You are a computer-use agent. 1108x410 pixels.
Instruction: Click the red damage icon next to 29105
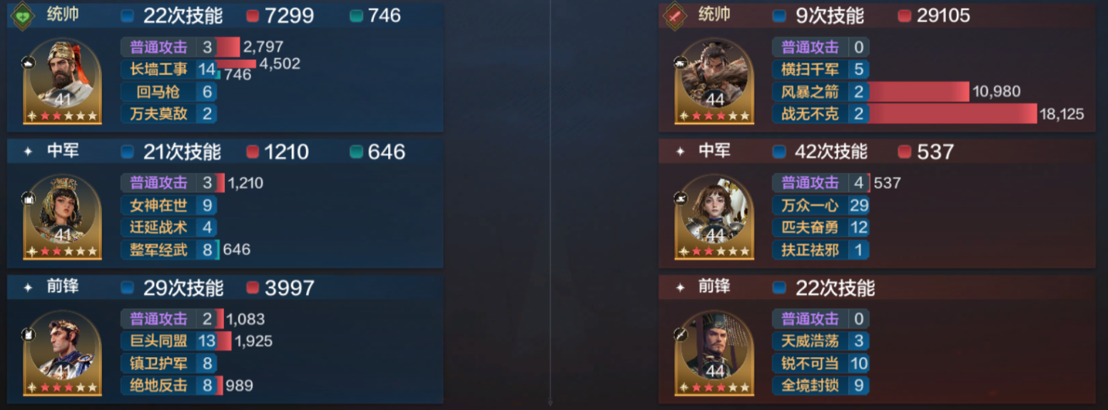click(904, 16)
